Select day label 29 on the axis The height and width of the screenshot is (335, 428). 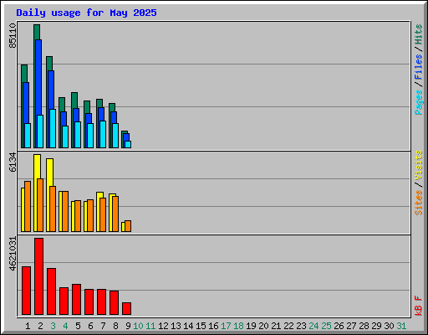pos(376,326)
